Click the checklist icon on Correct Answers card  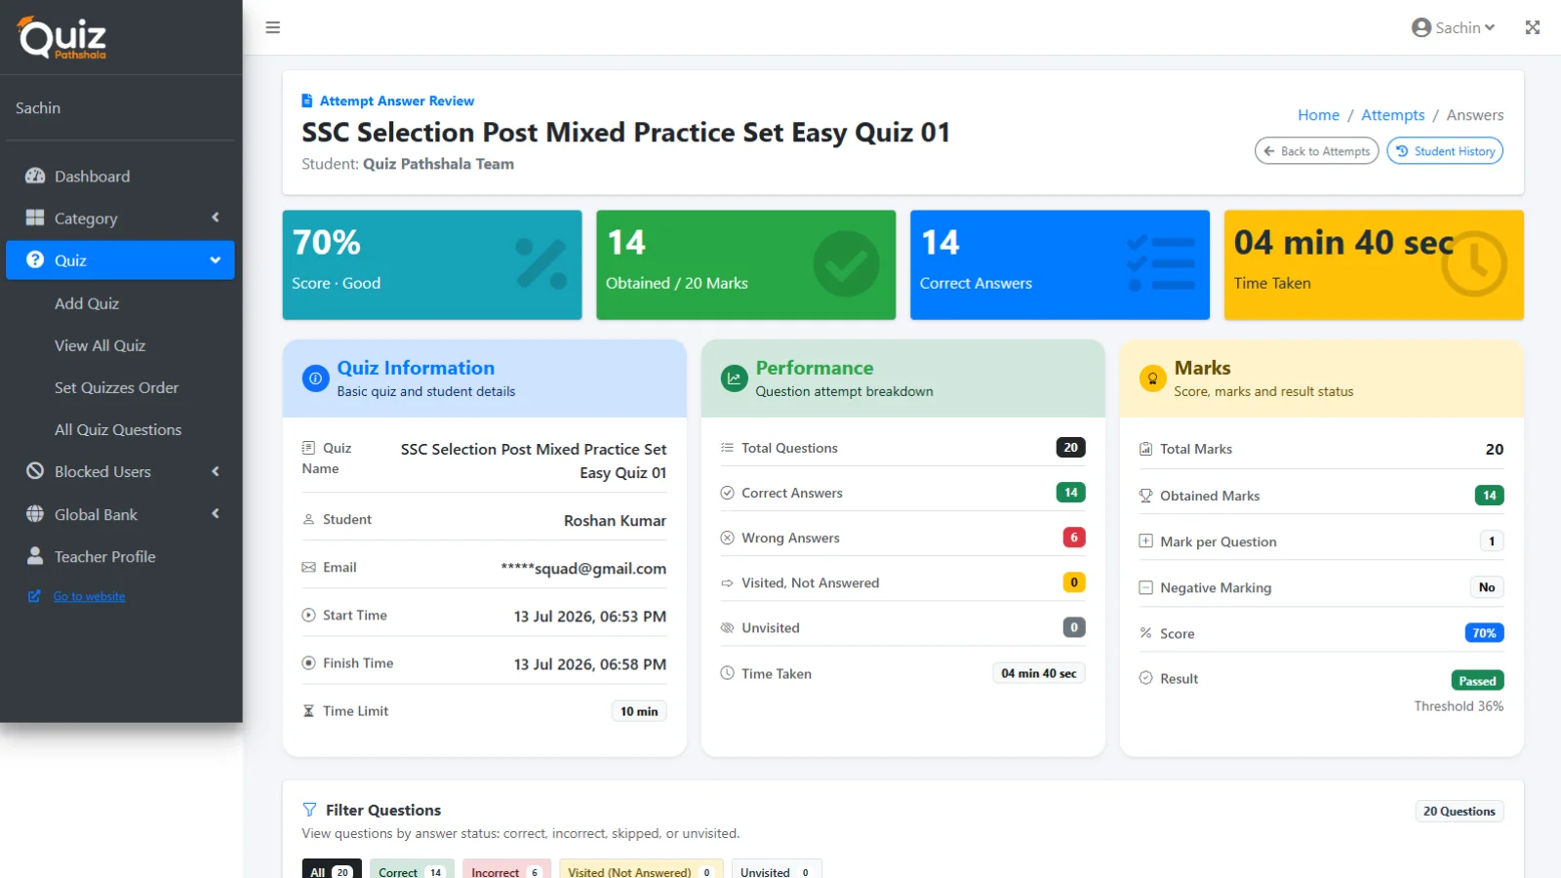(1160, 263)
